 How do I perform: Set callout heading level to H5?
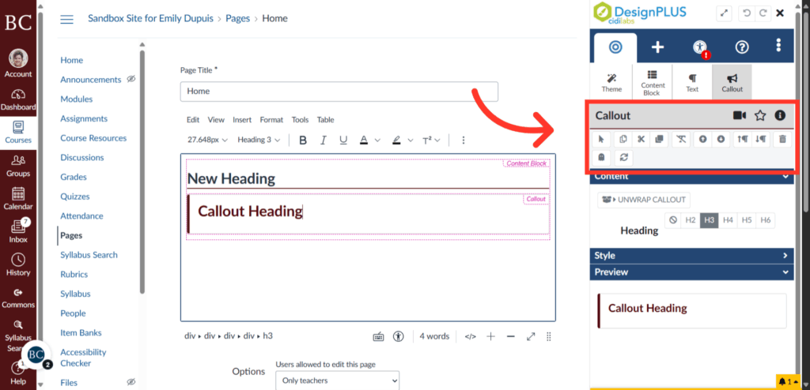click(x=747, y=220)
